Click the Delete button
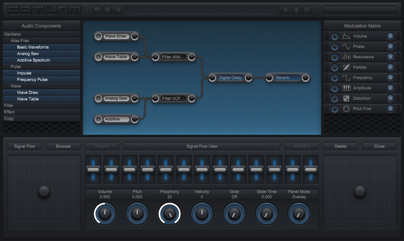 tap(340, 146)
